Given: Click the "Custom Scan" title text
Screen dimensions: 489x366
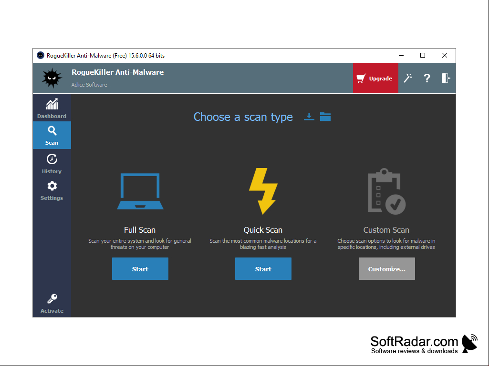Looking at the screenshot, I should (386, 230).
